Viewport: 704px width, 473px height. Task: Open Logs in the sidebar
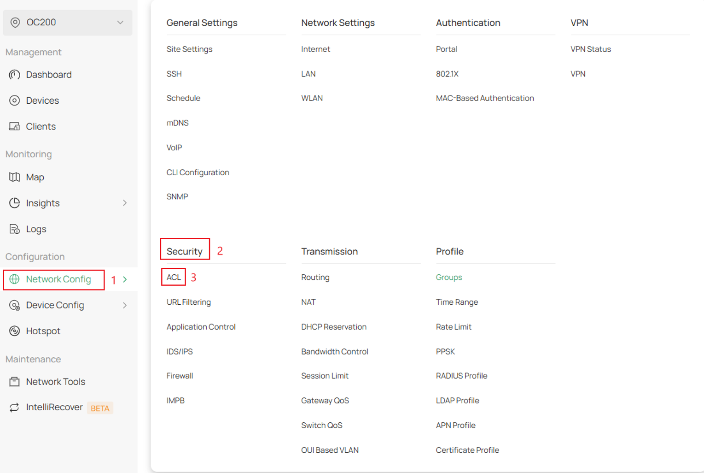(x=36, y=229)
